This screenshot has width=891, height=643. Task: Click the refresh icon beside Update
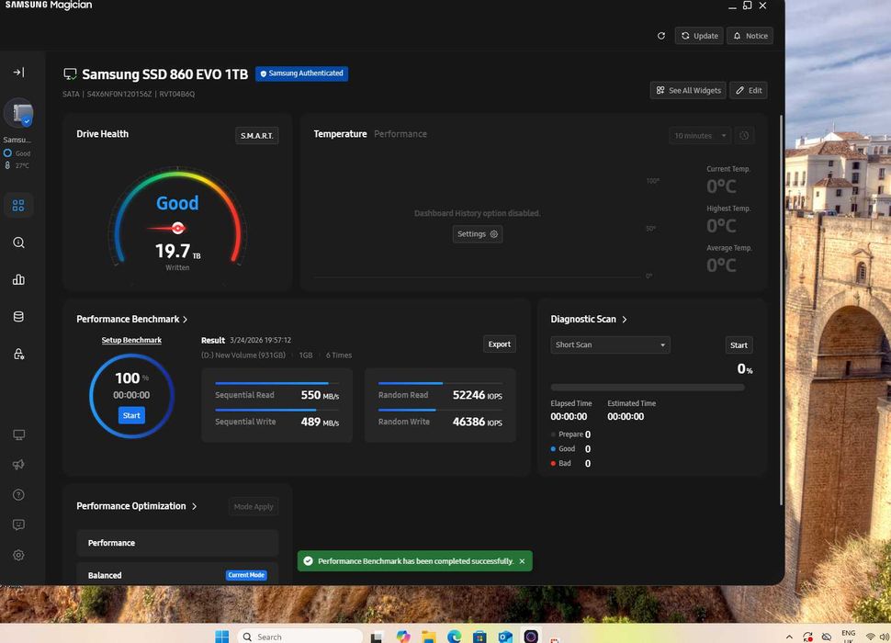click(x=661, y=36)
